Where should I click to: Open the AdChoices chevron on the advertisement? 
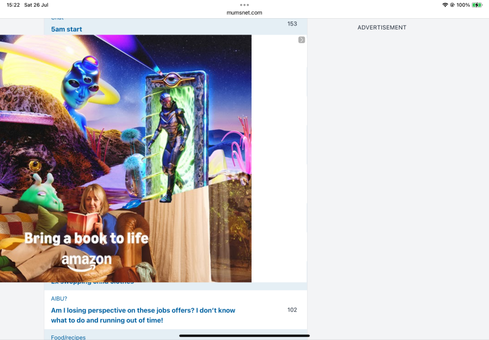tap(301, 40)
